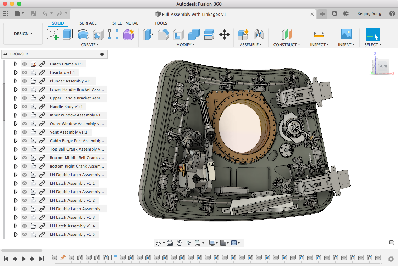The width and height of the screenshot is (398, 266).
Task: Click the Measure ruler icon
Action: tap(319, 34)
